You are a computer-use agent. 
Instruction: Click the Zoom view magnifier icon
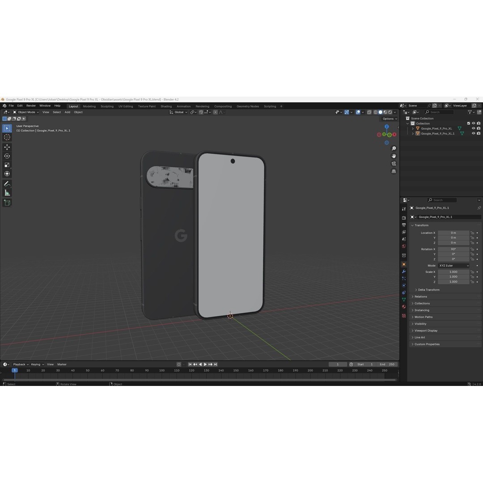394,148
